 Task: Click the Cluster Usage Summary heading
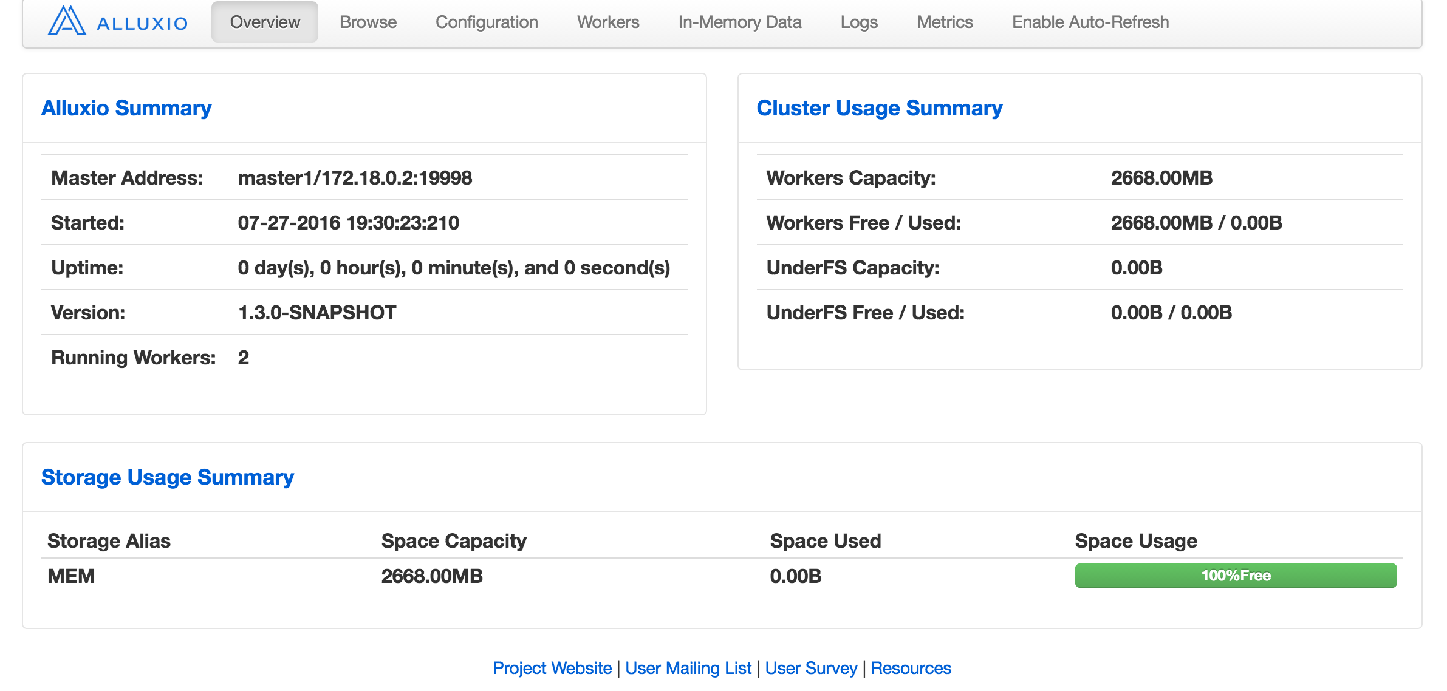879,108
